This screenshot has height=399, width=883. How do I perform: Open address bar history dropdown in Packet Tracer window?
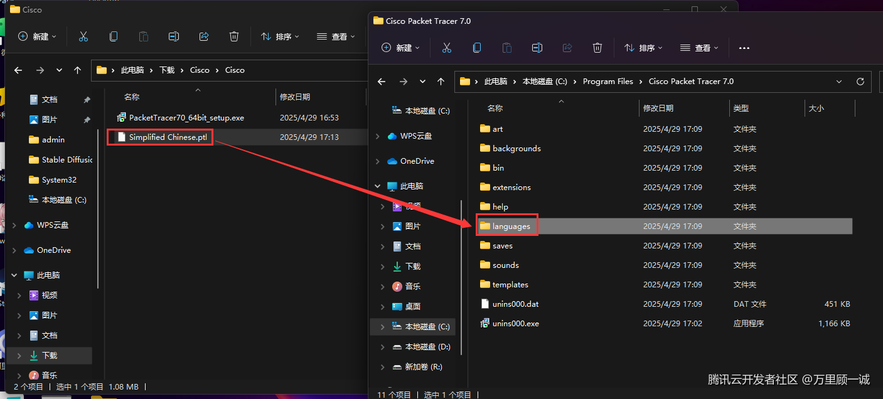coord(840,82)
